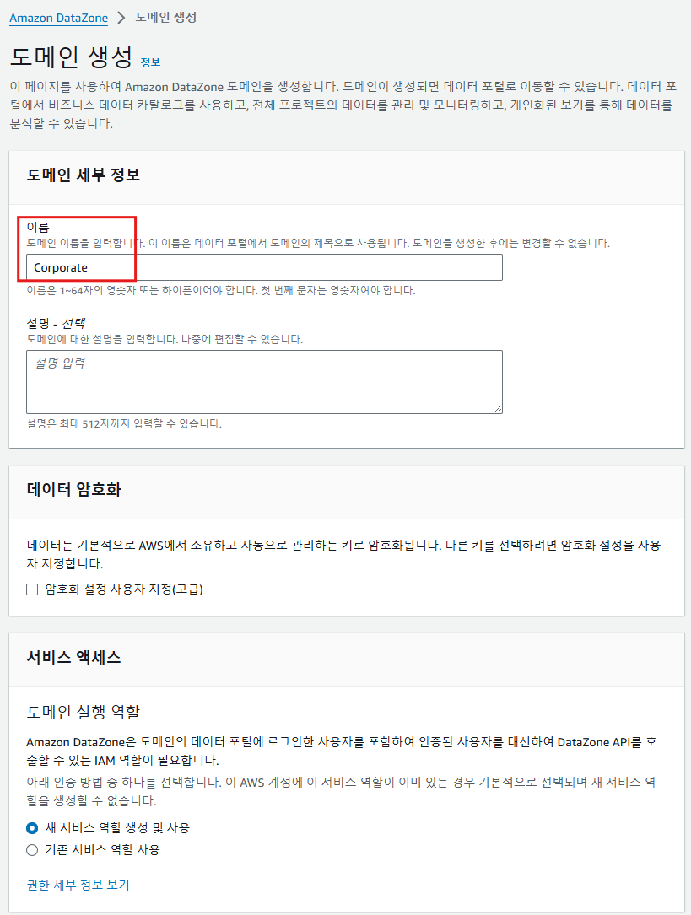Click the 데이터 암호화 section heading

coord(74,490)
